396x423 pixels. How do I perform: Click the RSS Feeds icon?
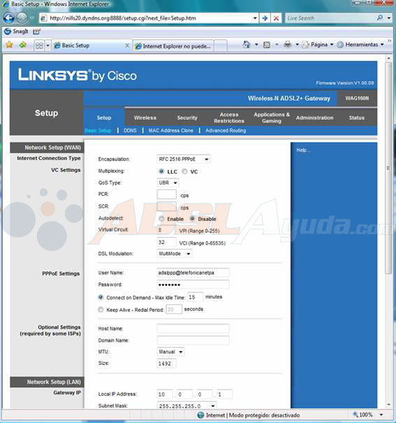(266, 45)
